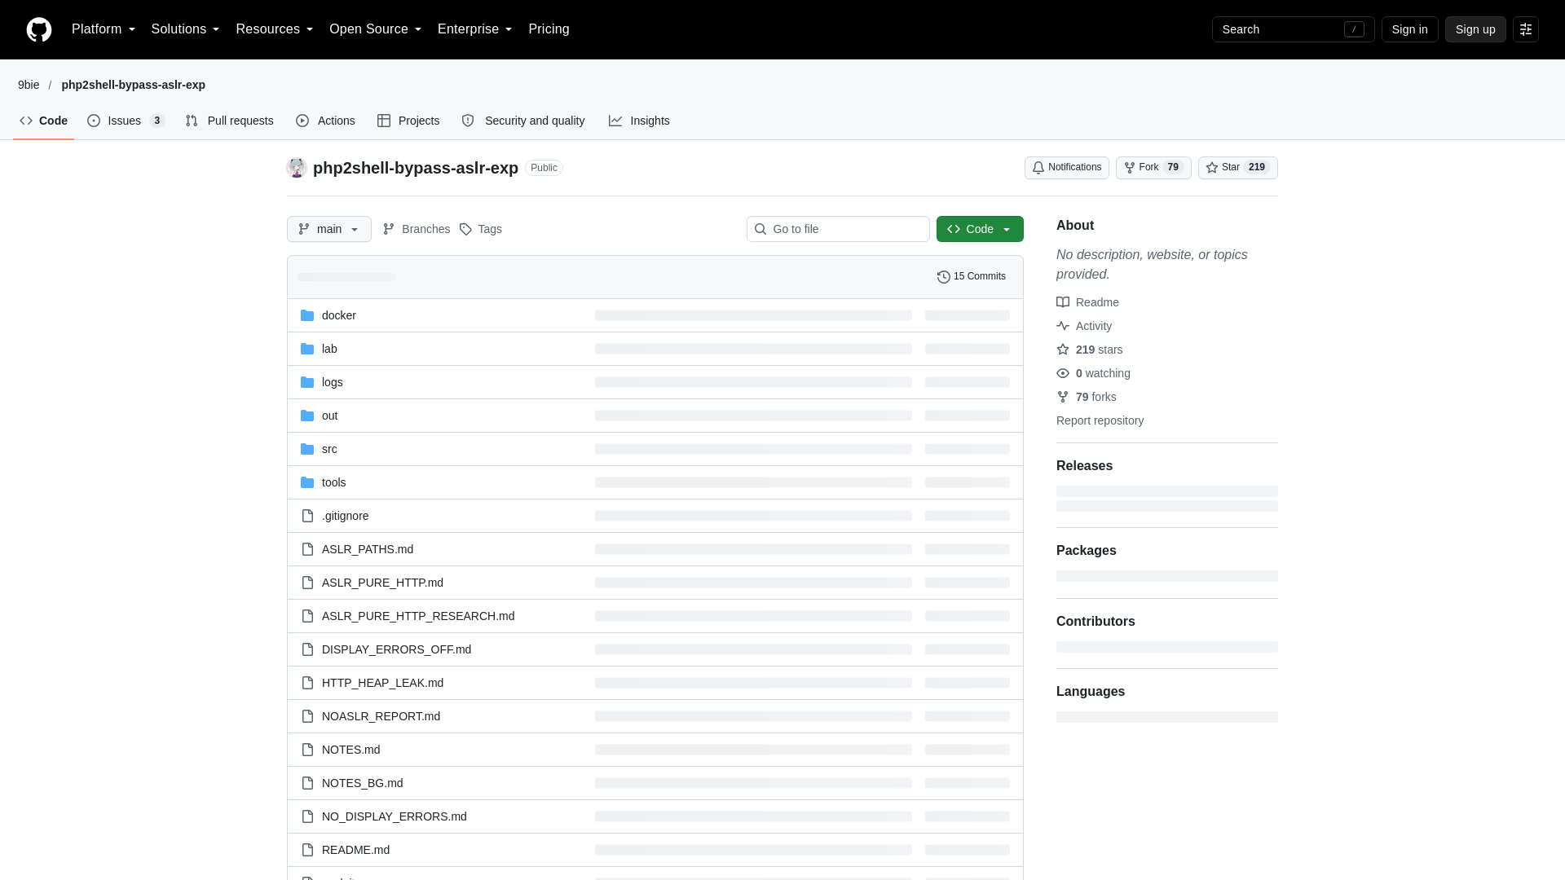The height and width of the screenshot is (880, 1565).
Task: Click the docker folder icon
Action: pyautogui.click(x=307, y=315)
